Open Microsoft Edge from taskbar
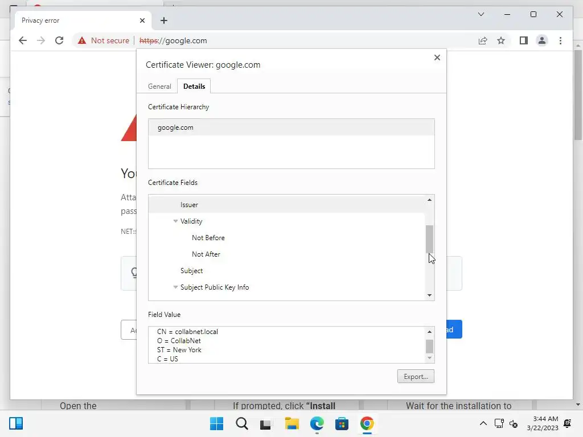The image size is (583, 437). tap(317, 423)
